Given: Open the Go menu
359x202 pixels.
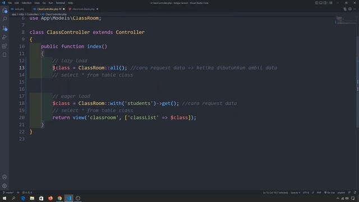Looking at the screenshot, I should pyautogui.click(x=44, y=3).
